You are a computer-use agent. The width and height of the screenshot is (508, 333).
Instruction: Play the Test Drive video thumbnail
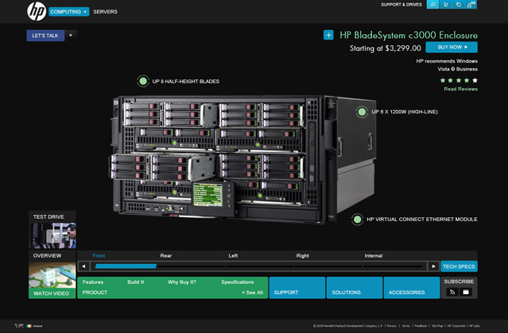pos(53,235)
